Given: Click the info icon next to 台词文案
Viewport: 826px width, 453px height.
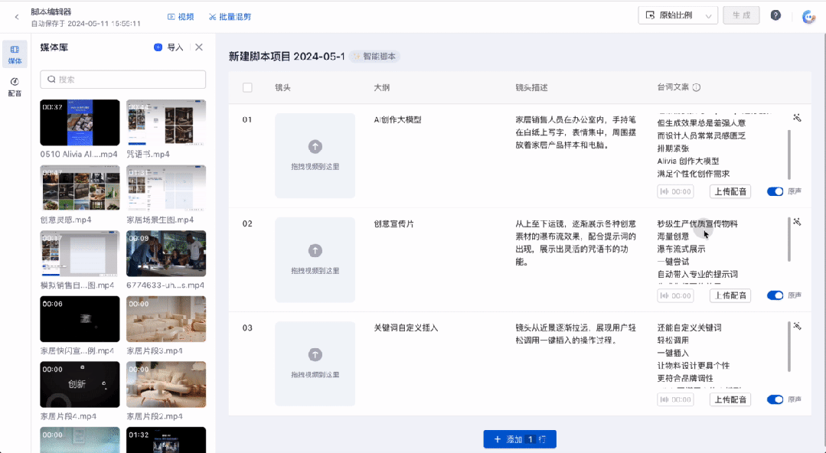Looking at the screenshot, I should pos(697,87).
